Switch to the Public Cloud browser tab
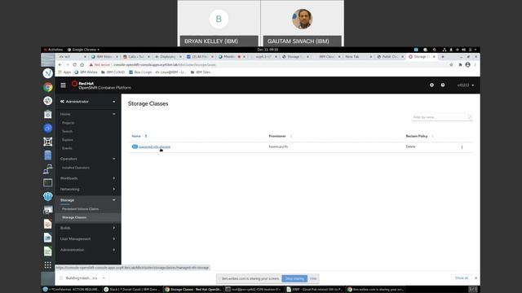 pyautogui.click(x=390, y=57)
